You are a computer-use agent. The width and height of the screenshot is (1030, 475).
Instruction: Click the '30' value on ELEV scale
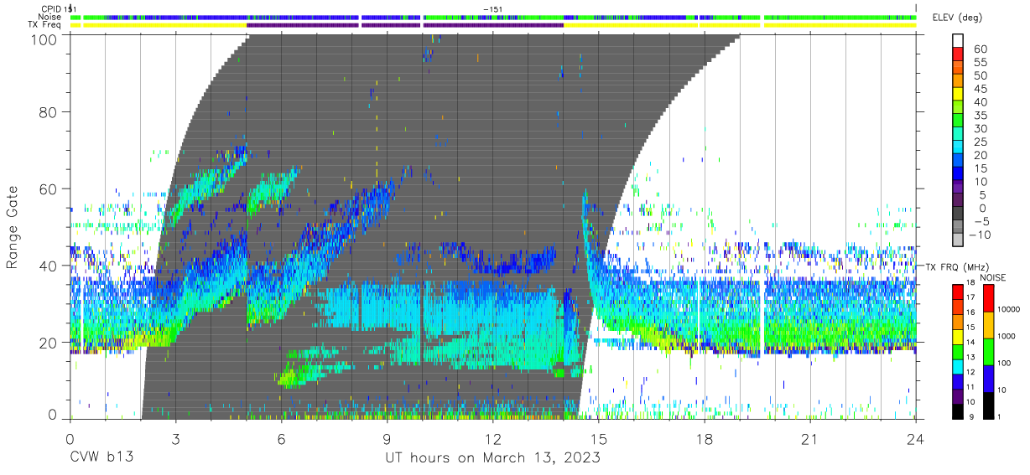click(979, 128)
